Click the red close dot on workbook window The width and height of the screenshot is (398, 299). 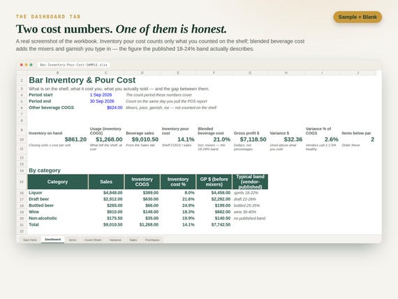coord(22,65)
